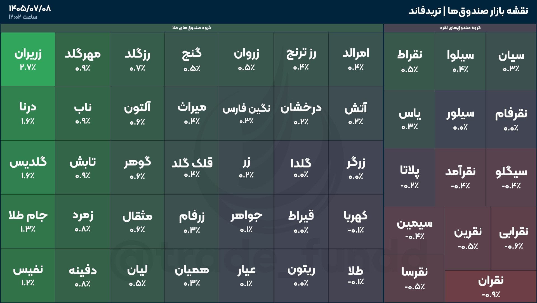Image resolution: width=537 pixels, height=303 pixels.
Task: Click the ناب fund tile
Action: pos(83,113)
